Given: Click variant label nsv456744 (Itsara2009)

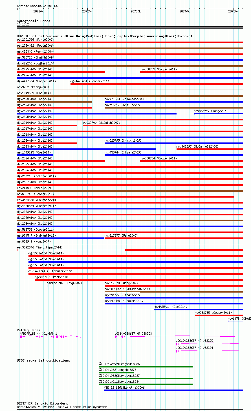Looking at the screenshot, I should 123,152.
